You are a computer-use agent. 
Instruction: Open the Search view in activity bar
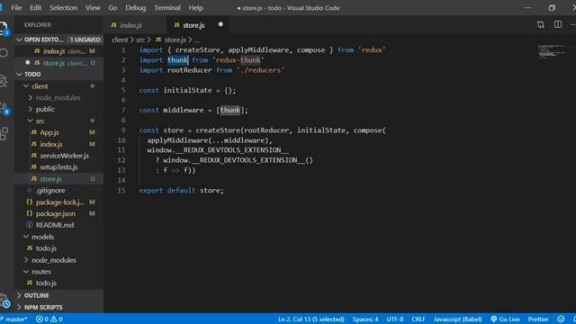coord(4,54)
